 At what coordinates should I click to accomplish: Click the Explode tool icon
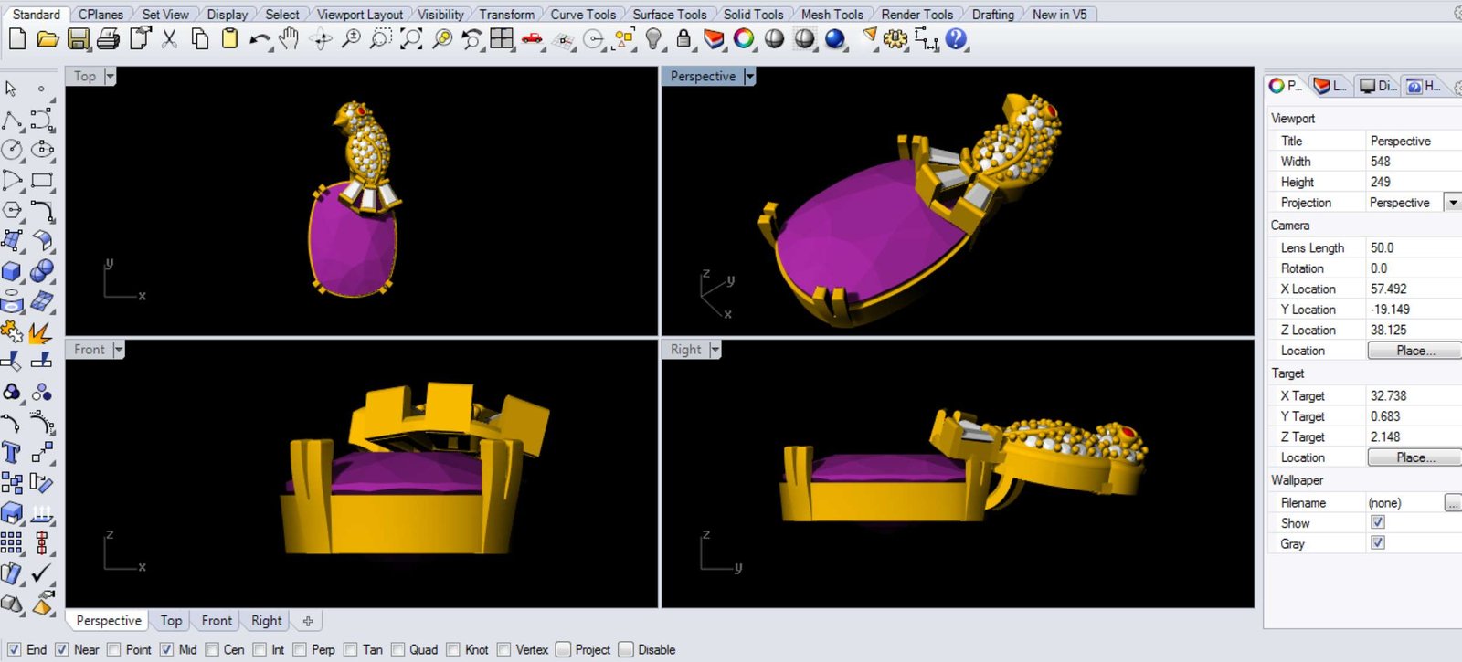(39, 332)
